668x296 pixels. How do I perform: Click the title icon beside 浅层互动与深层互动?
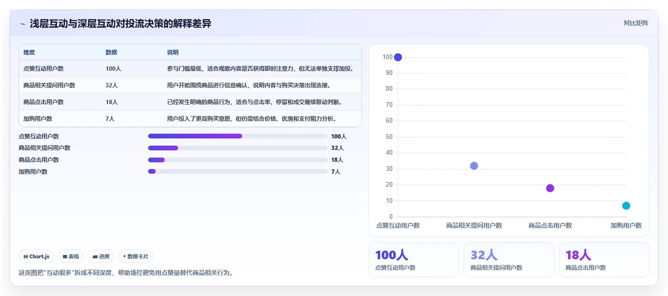[x=22, y=24]
